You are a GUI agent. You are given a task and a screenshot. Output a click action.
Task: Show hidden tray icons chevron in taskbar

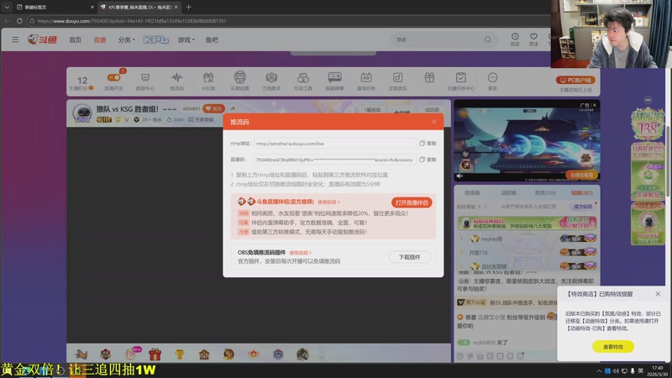(x=599, y=370)
